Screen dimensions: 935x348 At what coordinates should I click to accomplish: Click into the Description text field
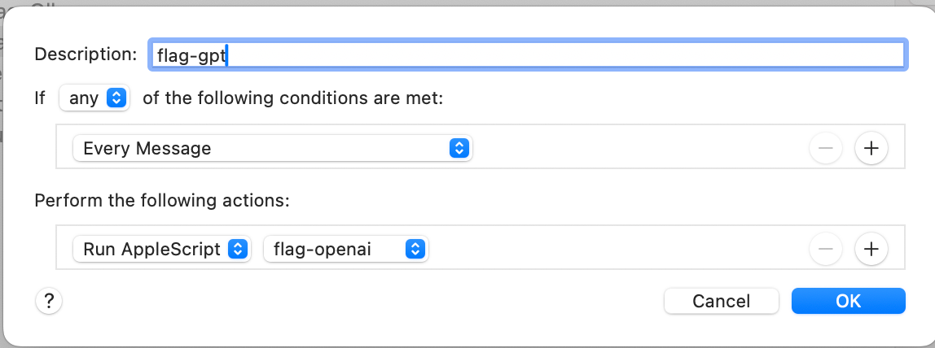tap(570, 54)
